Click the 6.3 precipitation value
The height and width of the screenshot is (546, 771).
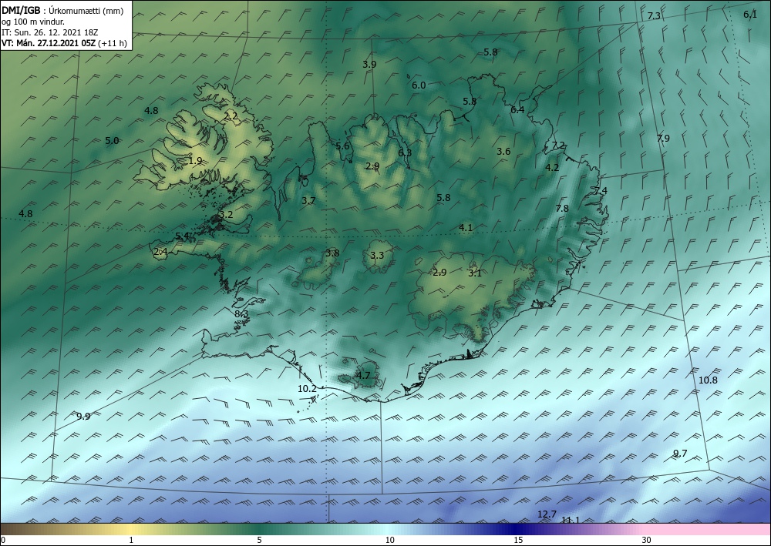click(405, 153)
